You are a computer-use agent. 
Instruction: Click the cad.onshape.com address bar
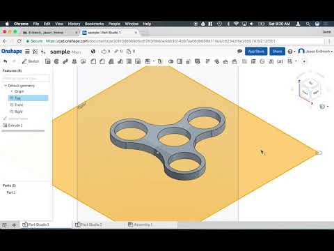174,41
